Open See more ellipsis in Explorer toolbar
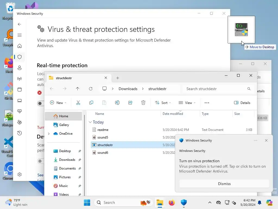 click(x=207, y=103)
